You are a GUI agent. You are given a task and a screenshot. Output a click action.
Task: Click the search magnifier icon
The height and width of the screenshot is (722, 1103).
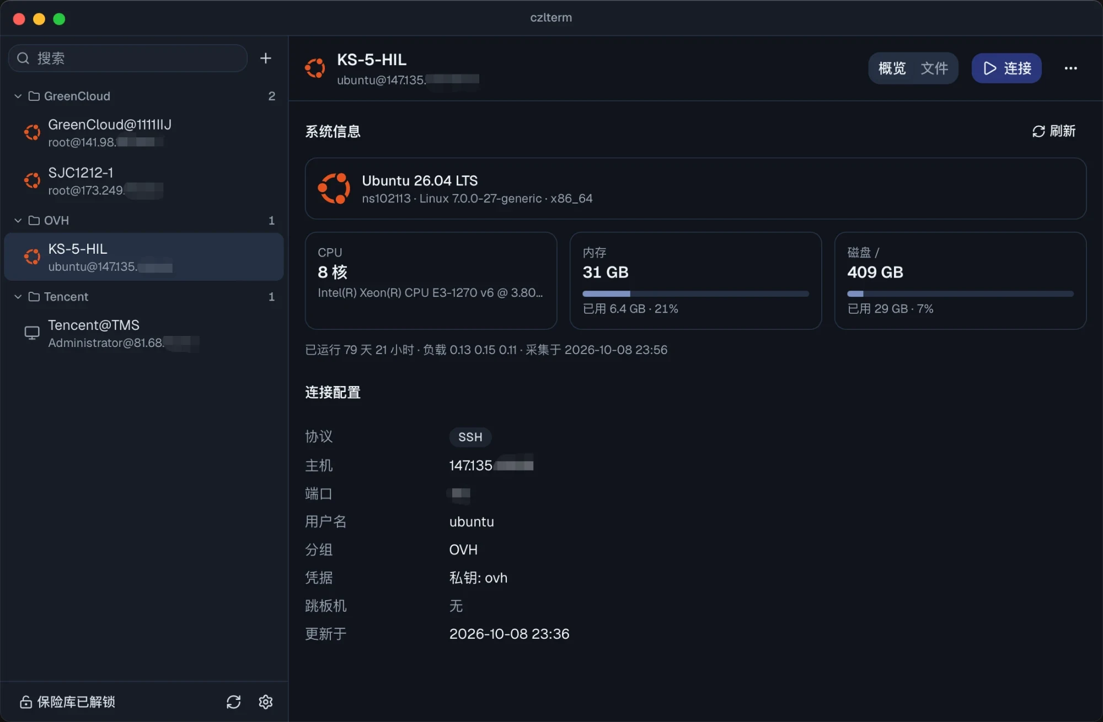point(23,58)
